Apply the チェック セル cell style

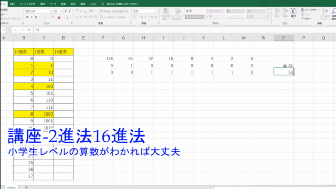pos(195,16)
